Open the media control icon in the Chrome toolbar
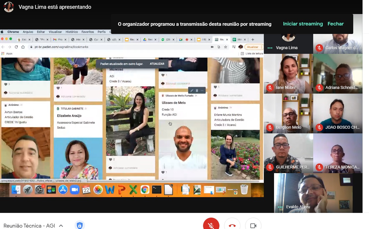 234,47
